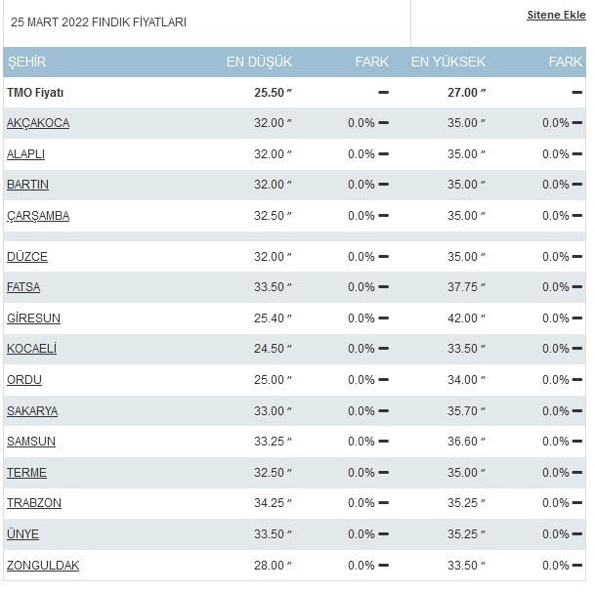Viewport: 595px width, 593px height.
Task: Open the KOCAELİ city link
Action: tap(32, 349)
